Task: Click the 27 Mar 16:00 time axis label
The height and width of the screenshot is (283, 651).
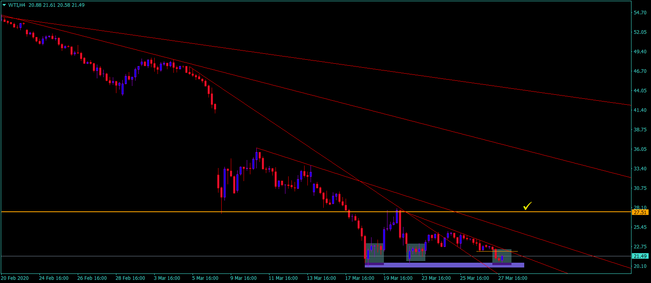Action: coord(513,278)
